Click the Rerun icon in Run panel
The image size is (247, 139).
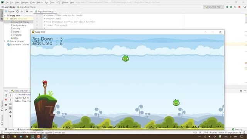(6, 95)
